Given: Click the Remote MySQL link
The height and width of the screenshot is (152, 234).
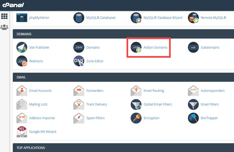Looking at the screenshot, I should click(x=213, y=18).
